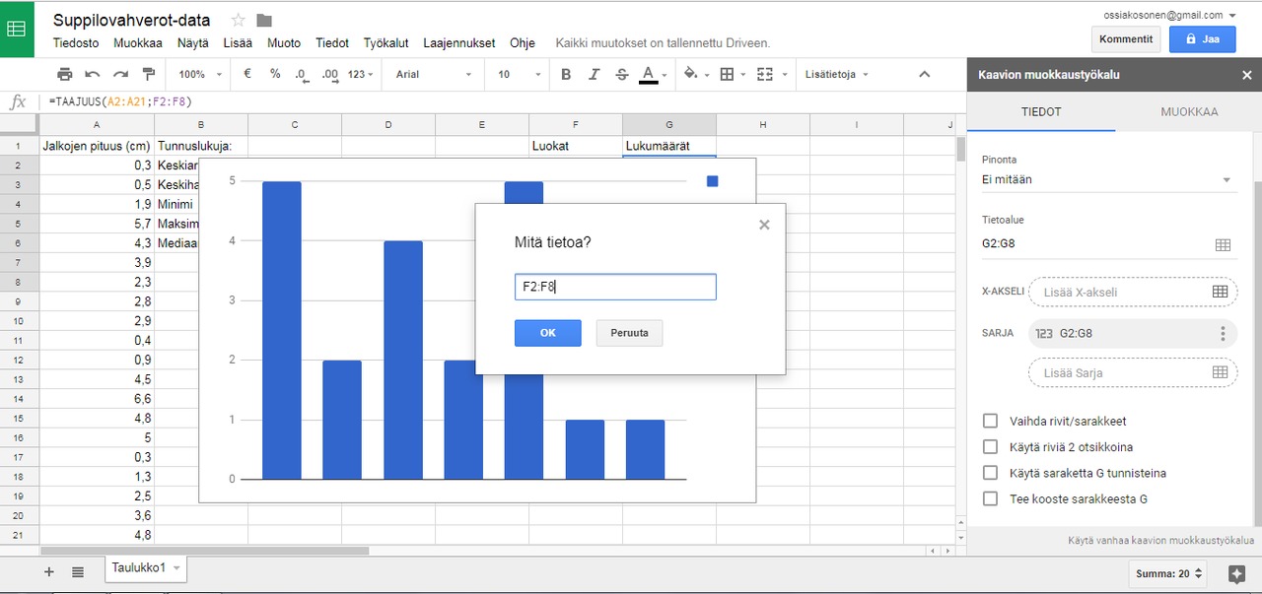Open the 123 number format dropdown
Screen dimensions: 1262x594
coord(363,74)
